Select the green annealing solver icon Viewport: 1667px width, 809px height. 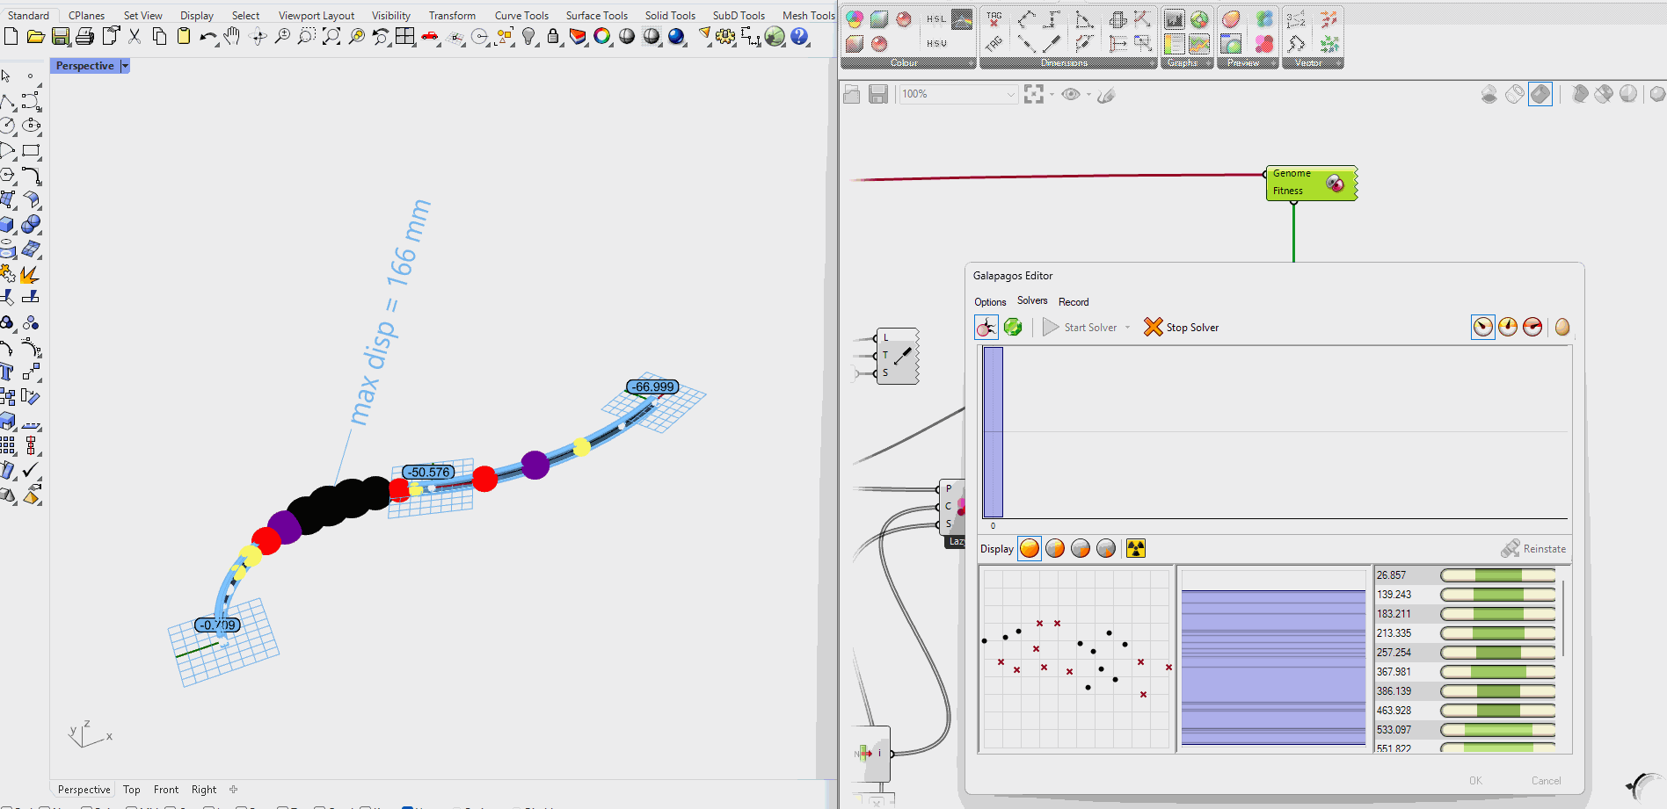[x=1013, y=328]
